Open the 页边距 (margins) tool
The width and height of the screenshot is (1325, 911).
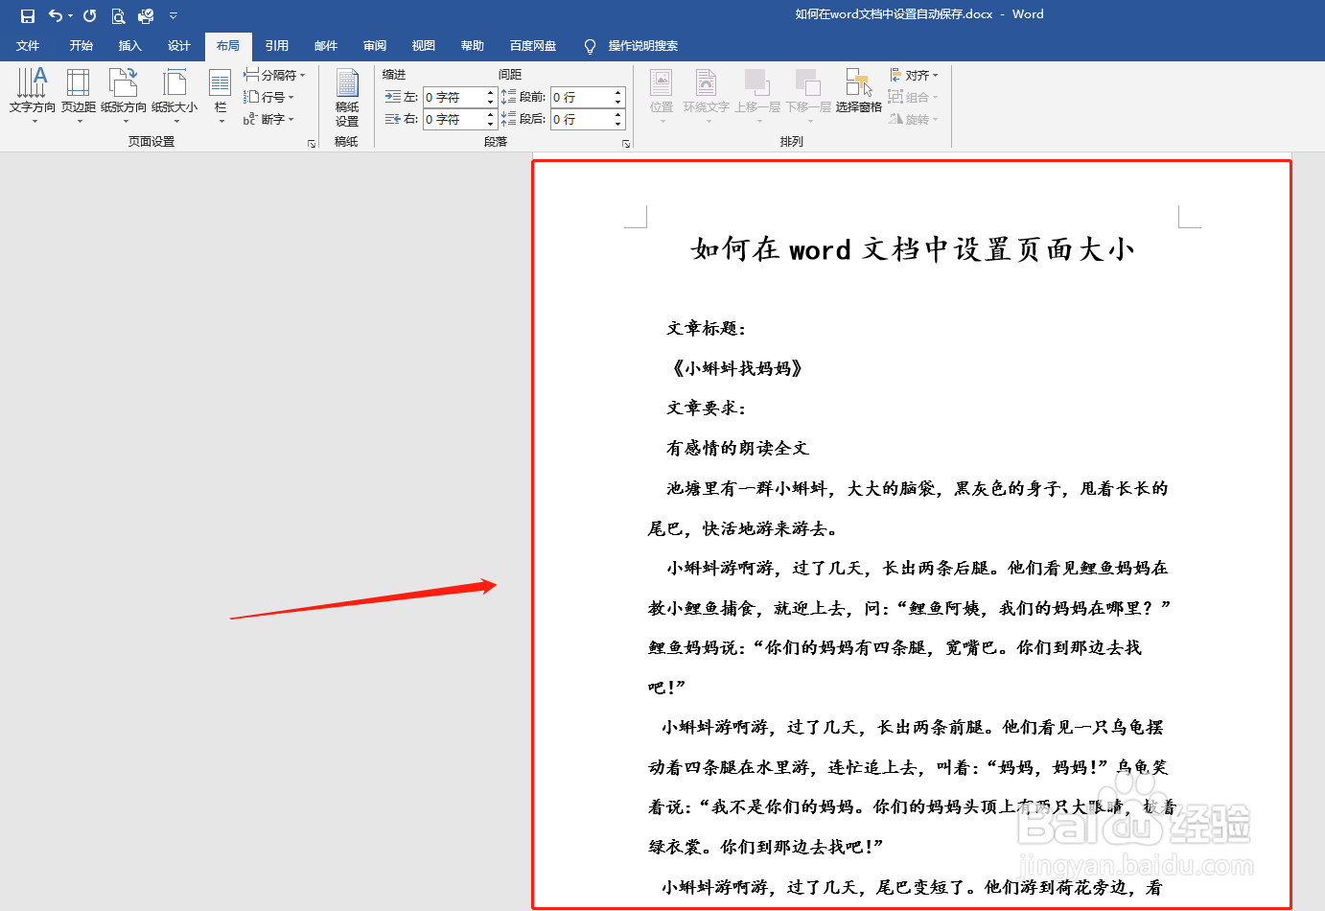point(77,96)
